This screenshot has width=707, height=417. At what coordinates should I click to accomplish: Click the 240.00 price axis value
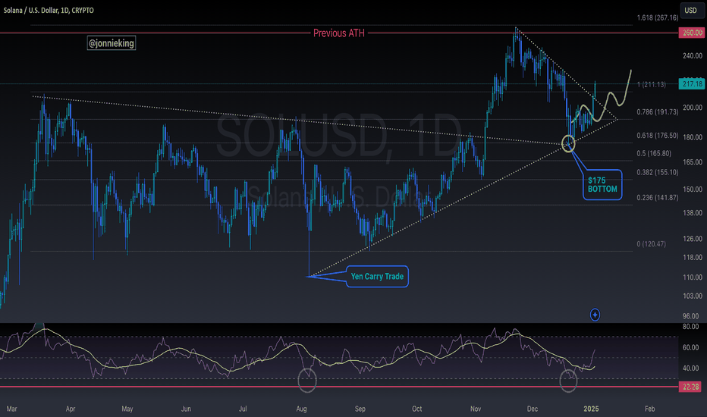pyautogui.click(x=693, y=56)
